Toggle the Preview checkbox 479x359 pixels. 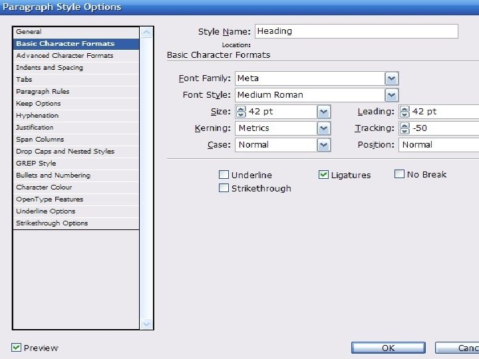point(16,348)
